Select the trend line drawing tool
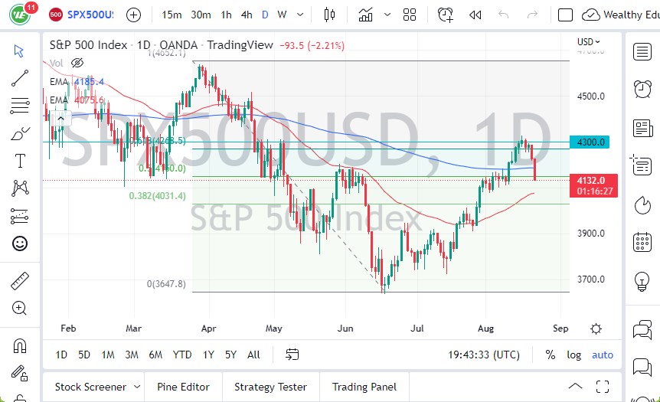 click(x=20, y=77)
